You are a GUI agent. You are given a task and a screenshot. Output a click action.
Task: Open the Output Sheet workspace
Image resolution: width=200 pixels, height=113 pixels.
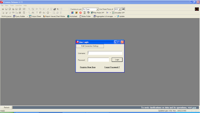[x=35, y=16]
